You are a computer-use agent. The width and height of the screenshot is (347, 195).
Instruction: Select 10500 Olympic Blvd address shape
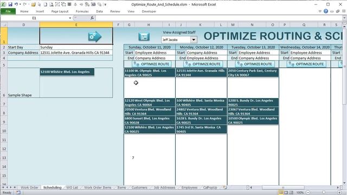[x=253, y=120]
